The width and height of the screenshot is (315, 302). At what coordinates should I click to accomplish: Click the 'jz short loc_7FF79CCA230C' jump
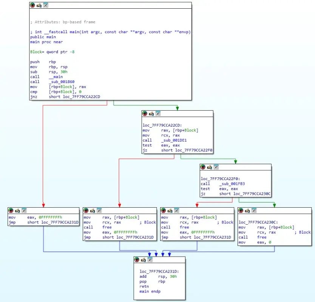[236, 194]
